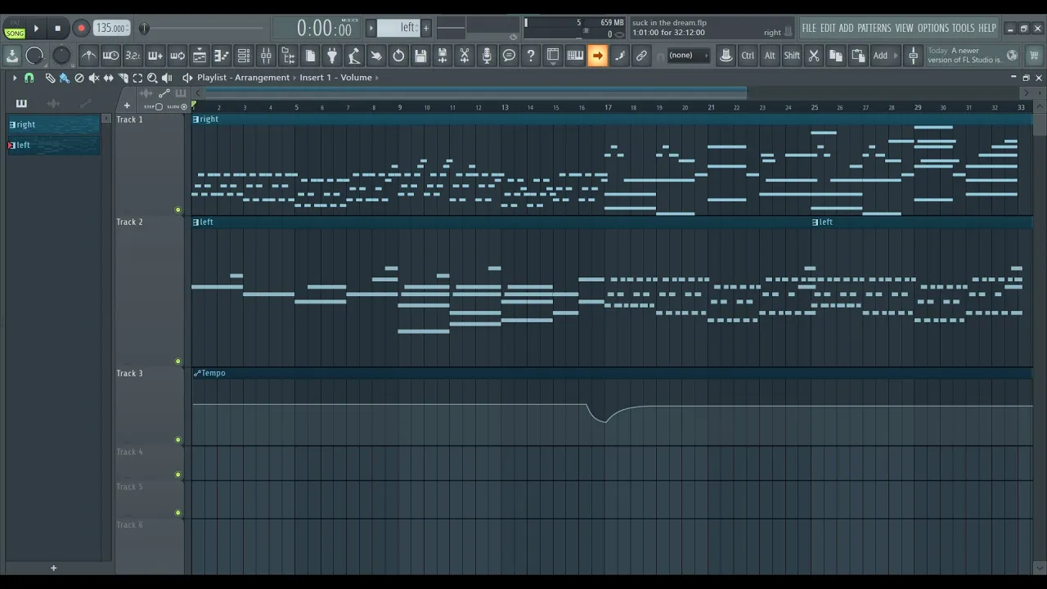Switch PAT/SONG playback mode

click(15, 29)
